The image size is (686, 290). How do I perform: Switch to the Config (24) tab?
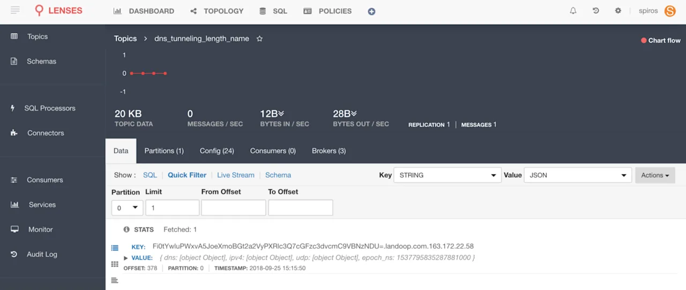[x=217, y=151]
